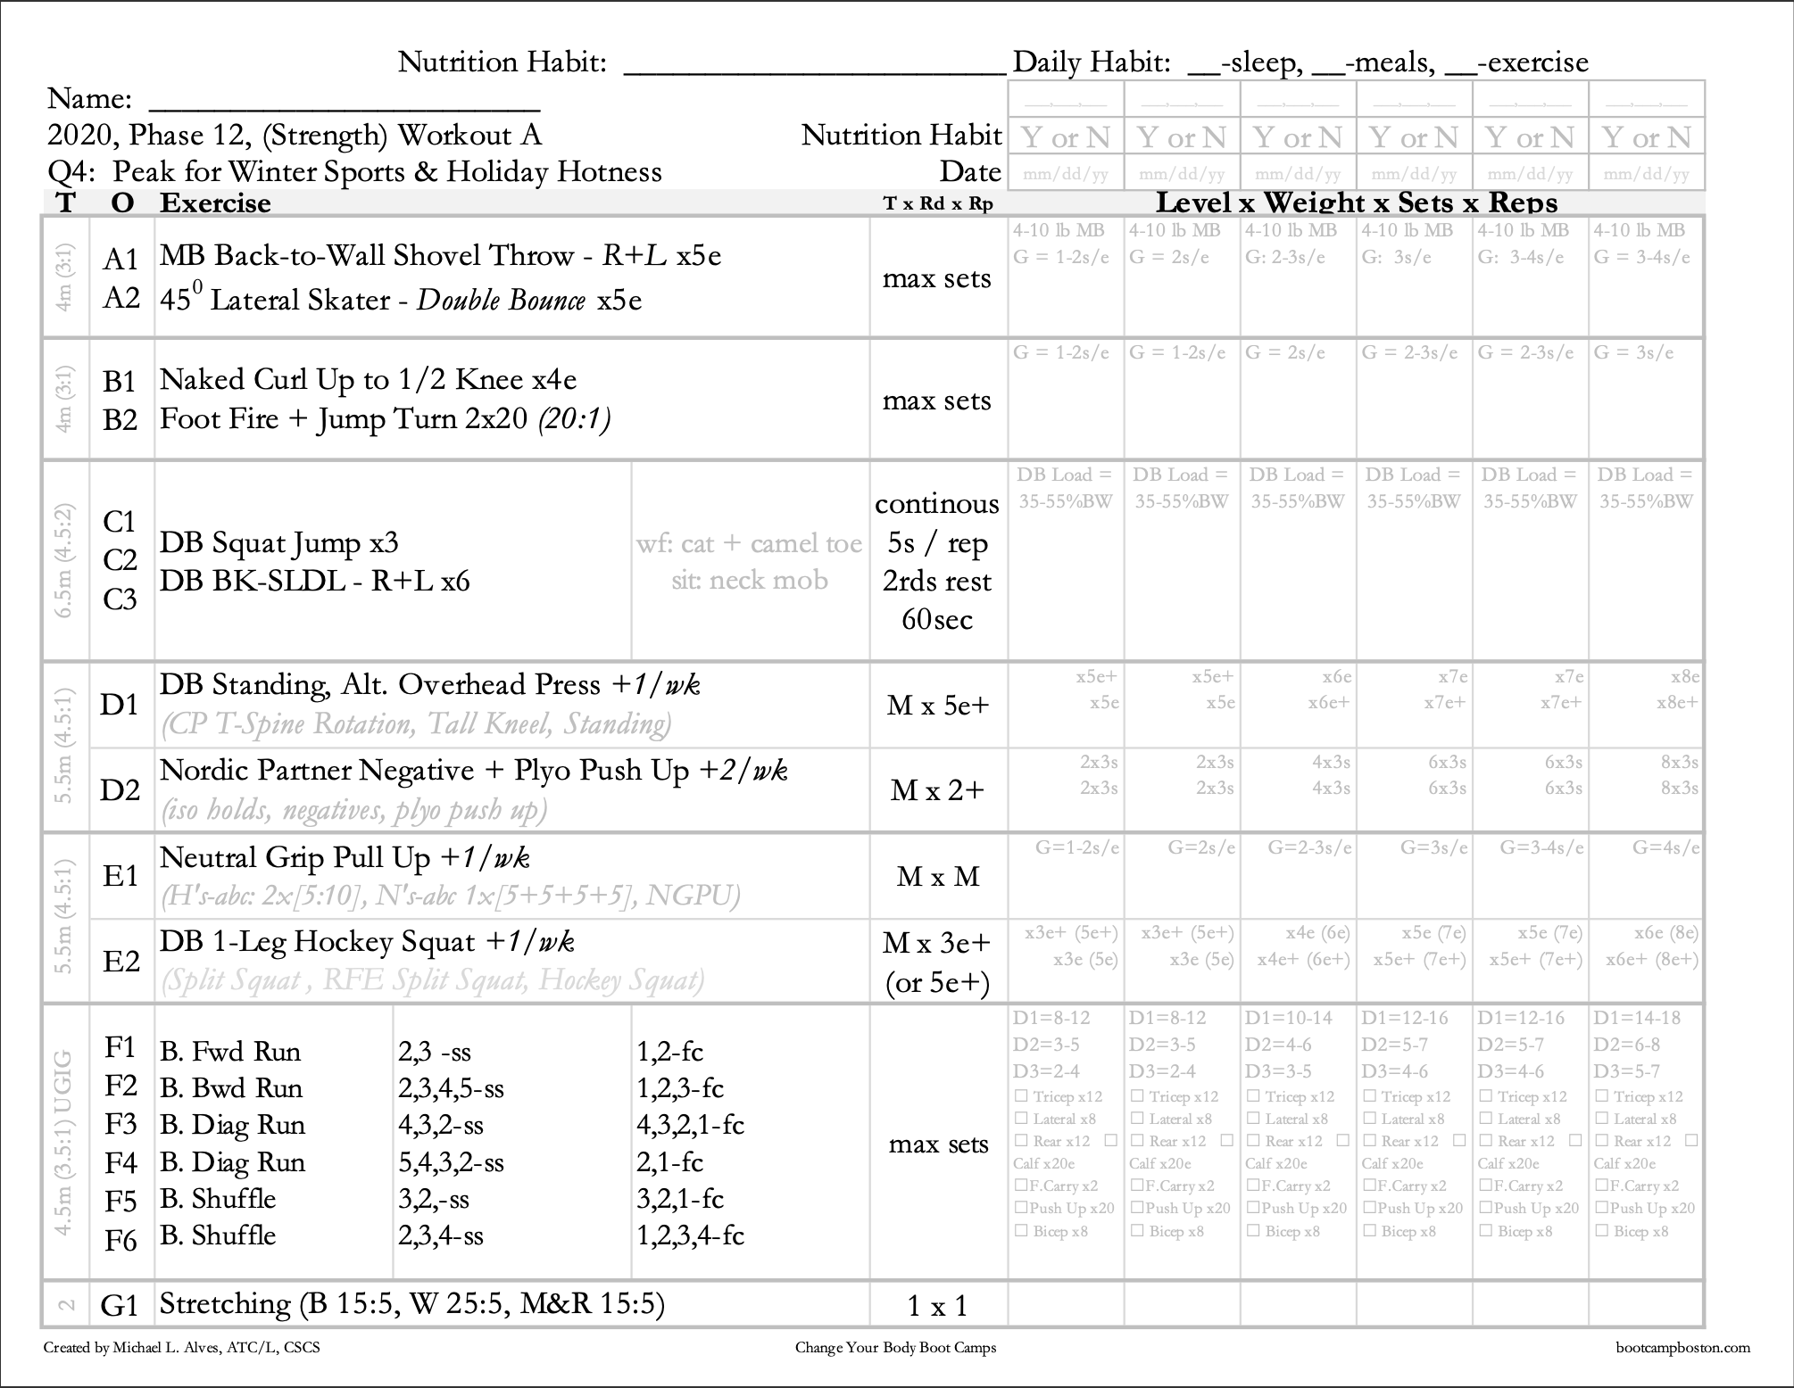Screen dimensions: 1794x1388
Task: Click 'G: 2-3s/e' log cell
Action: (x=1285, y=257)
